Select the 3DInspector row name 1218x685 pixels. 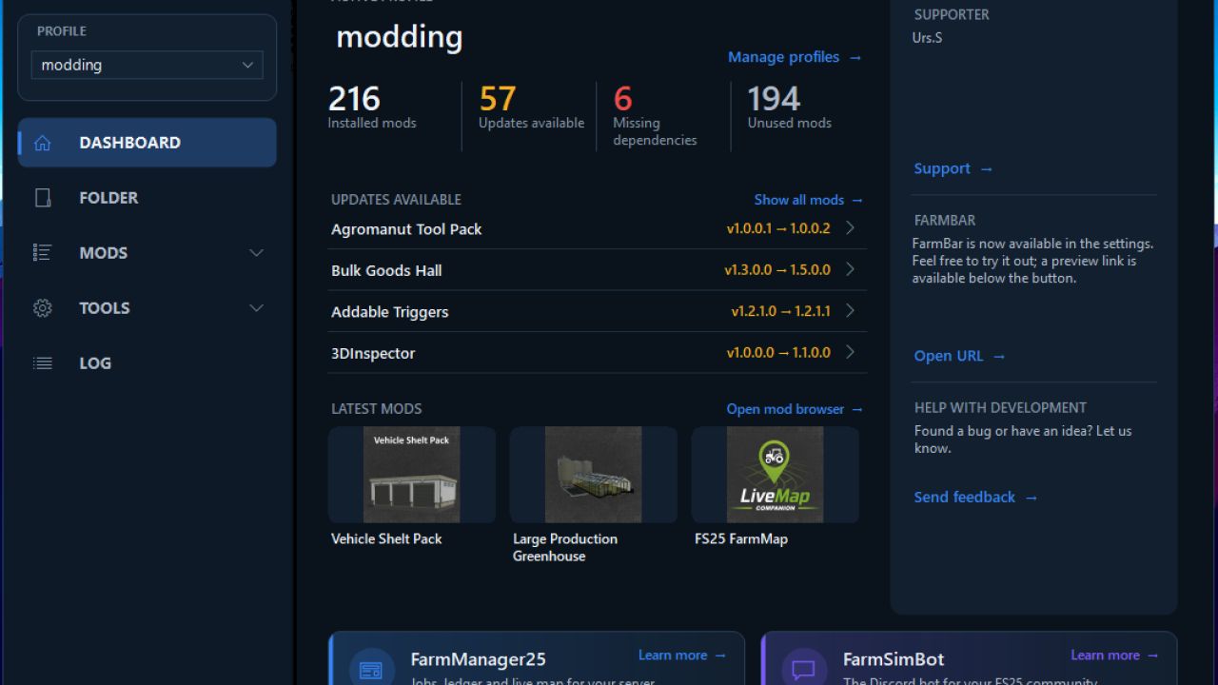(x=373, y=353)
